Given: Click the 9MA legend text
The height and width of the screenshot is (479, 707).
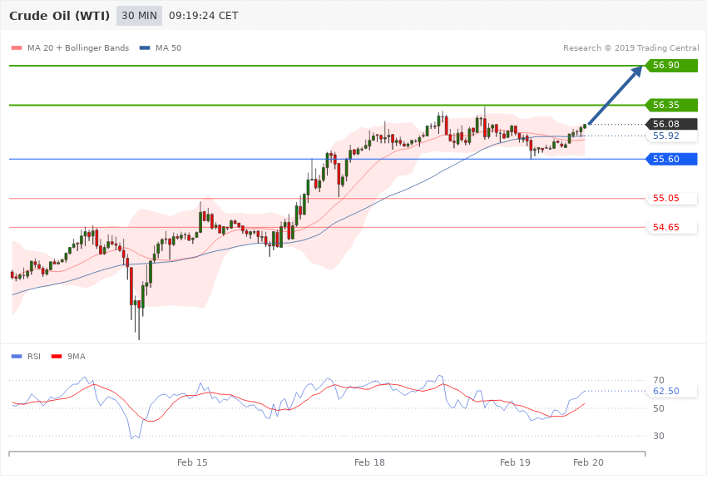Looking at the screenshot, I should [x=77, y=357].
